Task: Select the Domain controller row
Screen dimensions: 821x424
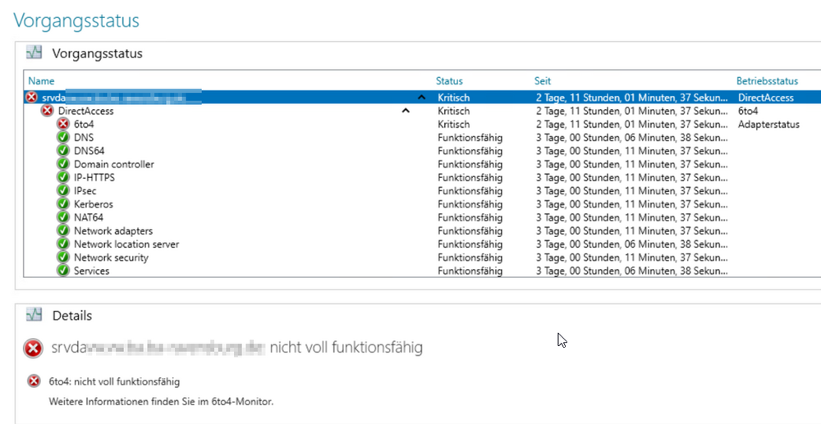Action: tap(113, 164)
